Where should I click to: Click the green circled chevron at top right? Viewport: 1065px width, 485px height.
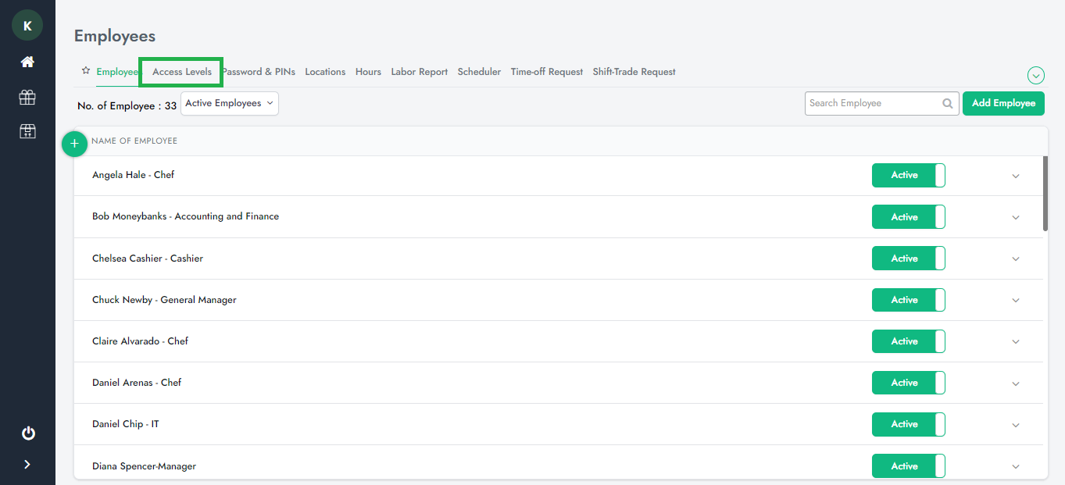click(x=1036, y=76)
